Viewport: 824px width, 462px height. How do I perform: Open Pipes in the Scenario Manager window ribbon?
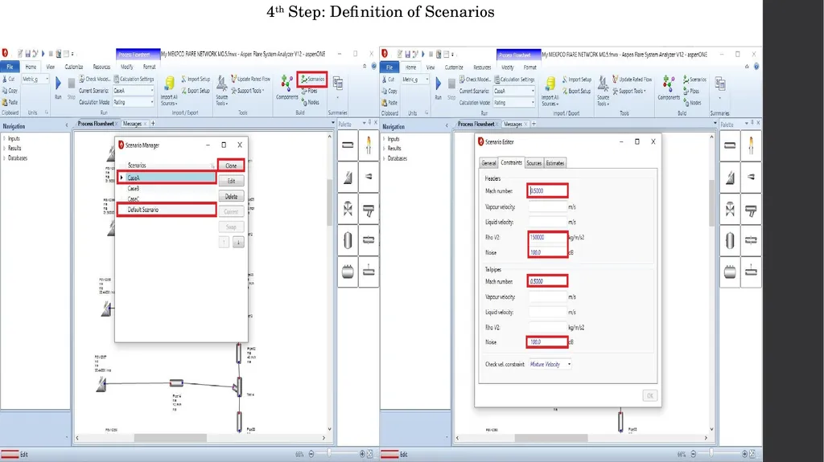coord(310,91)
